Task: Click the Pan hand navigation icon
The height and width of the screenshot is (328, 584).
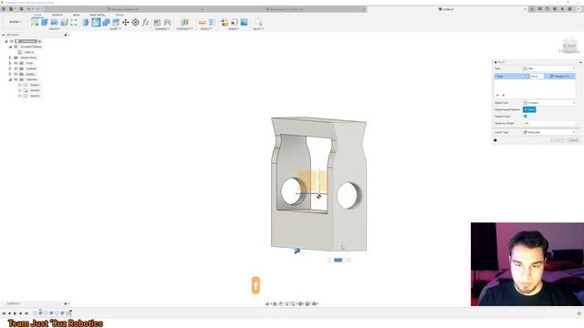Action: (281, 303)
